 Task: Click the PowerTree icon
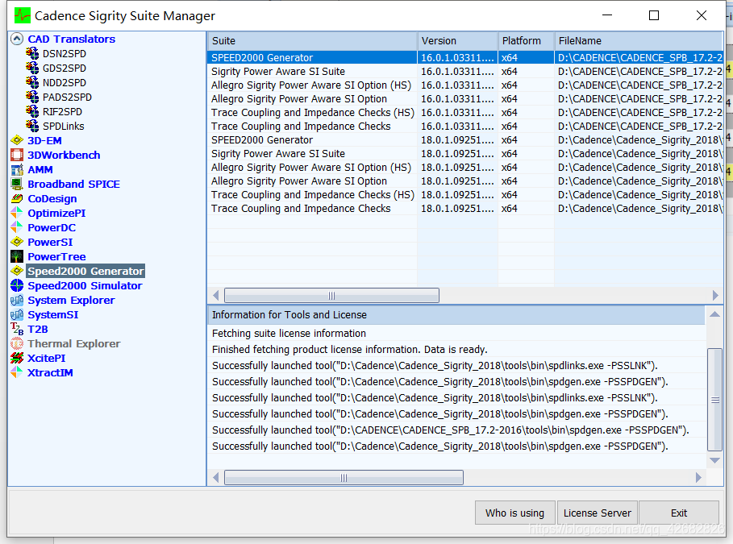coord(17,256)
